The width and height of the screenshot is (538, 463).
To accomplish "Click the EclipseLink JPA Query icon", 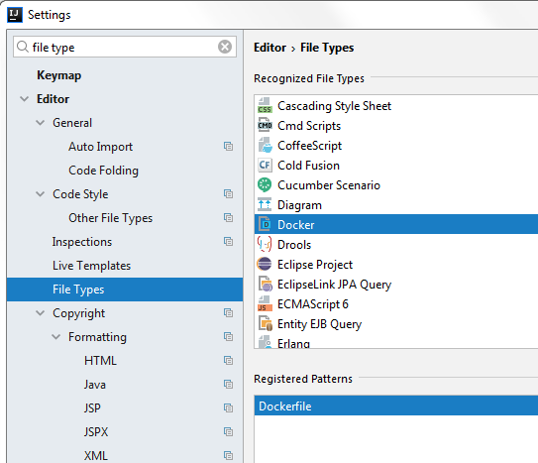I will pos(266,284).
